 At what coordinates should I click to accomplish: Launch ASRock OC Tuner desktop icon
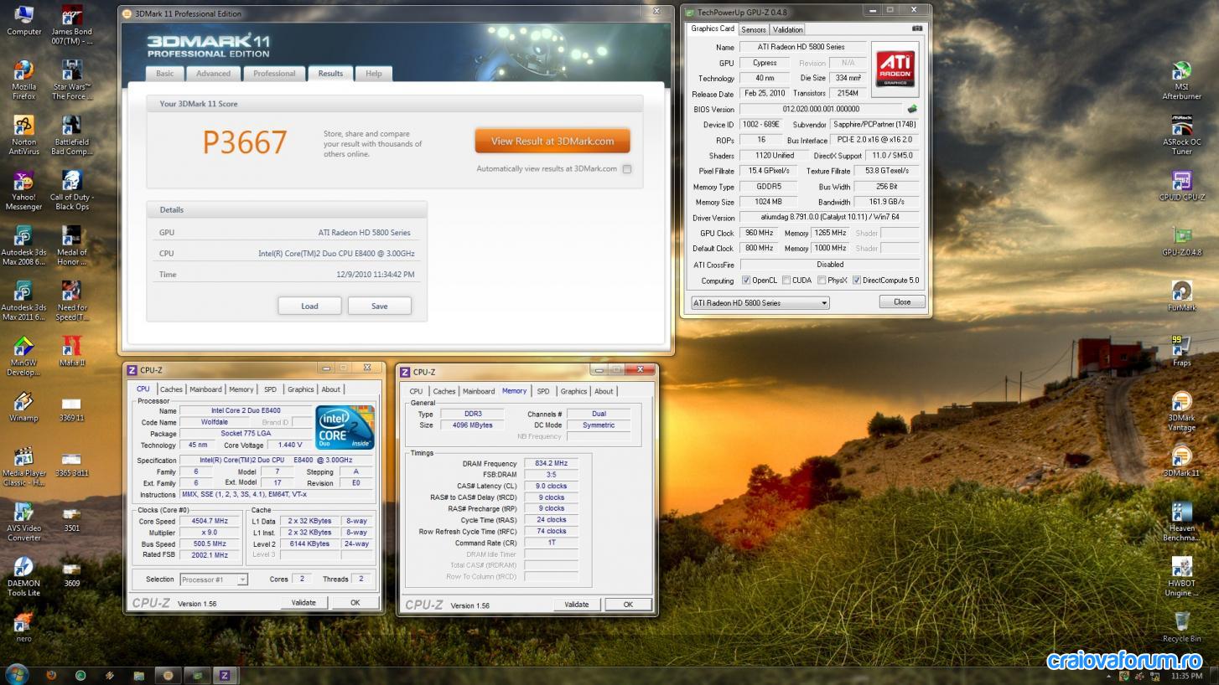coord(1181,136)
